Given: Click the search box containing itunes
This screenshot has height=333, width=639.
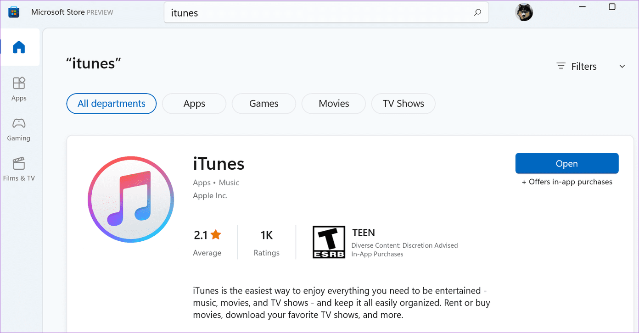Looking at the screenshot, I should point(326,13).
